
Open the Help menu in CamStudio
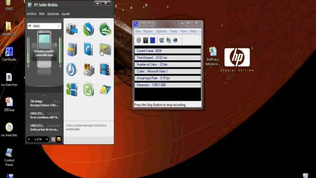point(193,31)
